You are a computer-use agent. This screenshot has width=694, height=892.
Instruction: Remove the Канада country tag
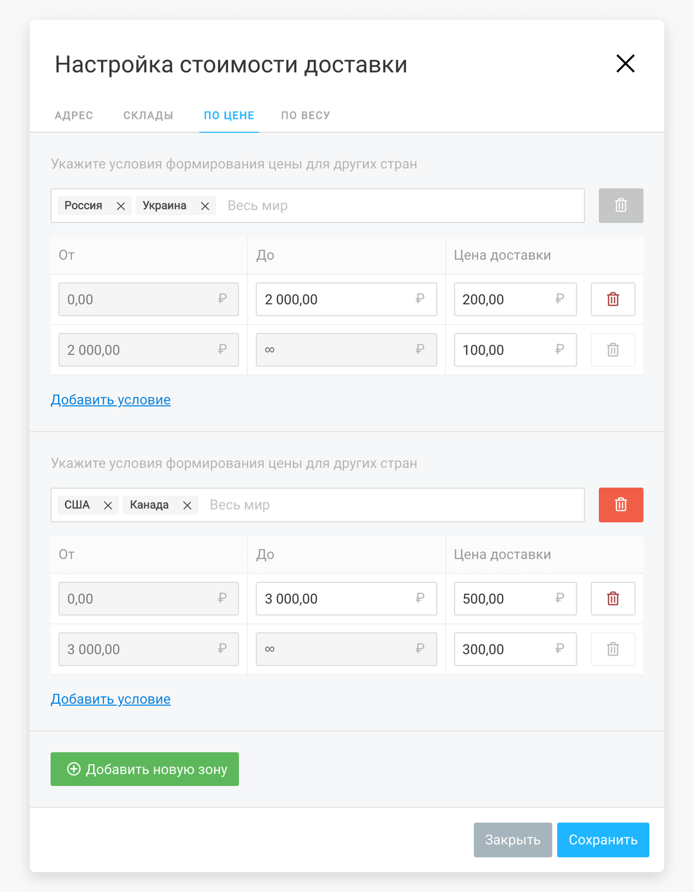coord(187,505)
